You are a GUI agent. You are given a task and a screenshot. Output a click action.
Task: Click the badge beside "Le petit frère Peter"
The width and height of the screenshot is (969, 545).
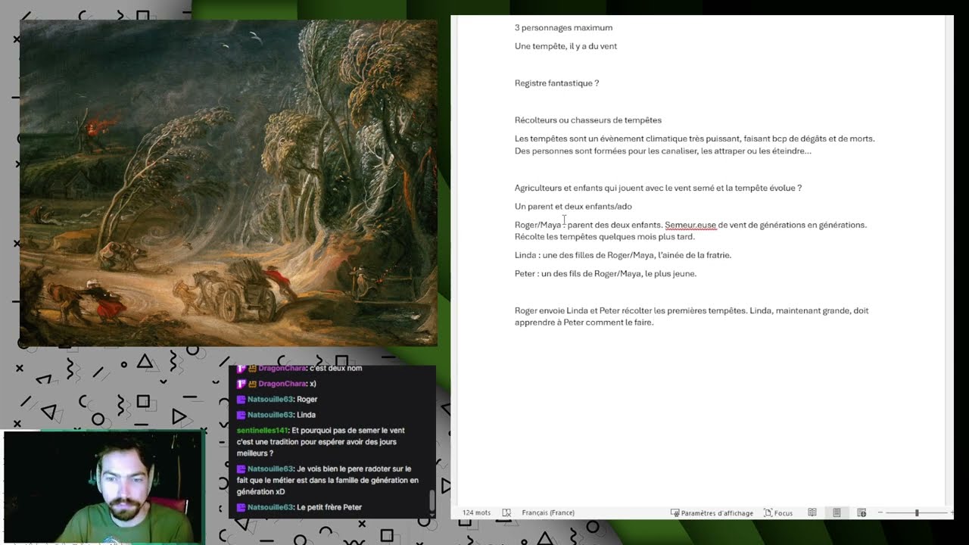pyautogui.click(x=241, y=507)
